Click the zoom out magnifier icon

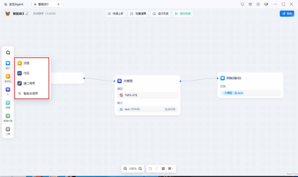click(x=140, y=169)
